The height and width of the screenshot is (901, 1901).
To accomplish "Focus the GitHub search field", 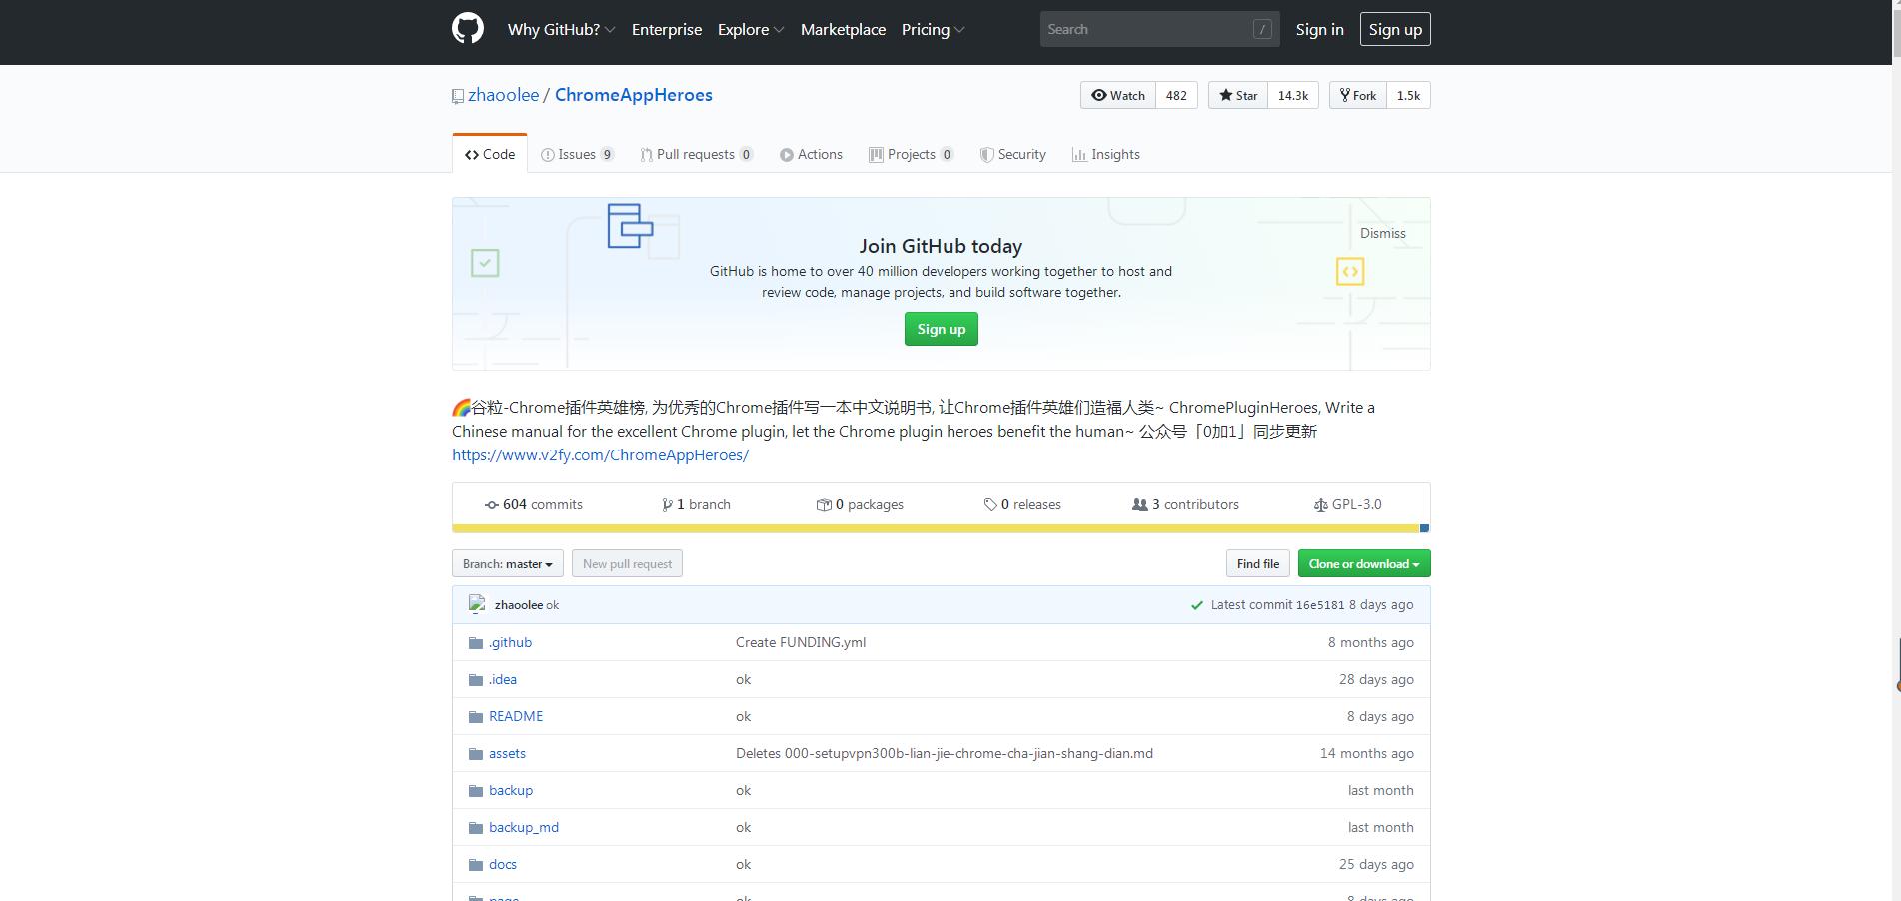I will coord(1159,29).
